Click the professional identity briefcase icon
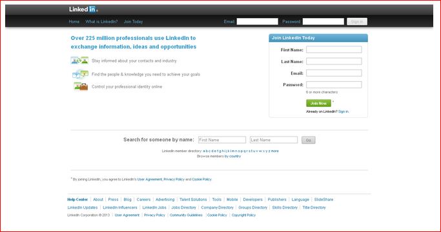Image resolution: width=441 pixels, height=232 pixels. click(81, 86)
